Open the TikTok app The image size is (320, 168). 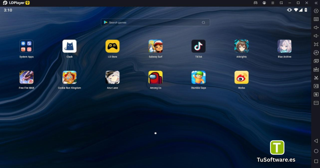tap(198, 46)
